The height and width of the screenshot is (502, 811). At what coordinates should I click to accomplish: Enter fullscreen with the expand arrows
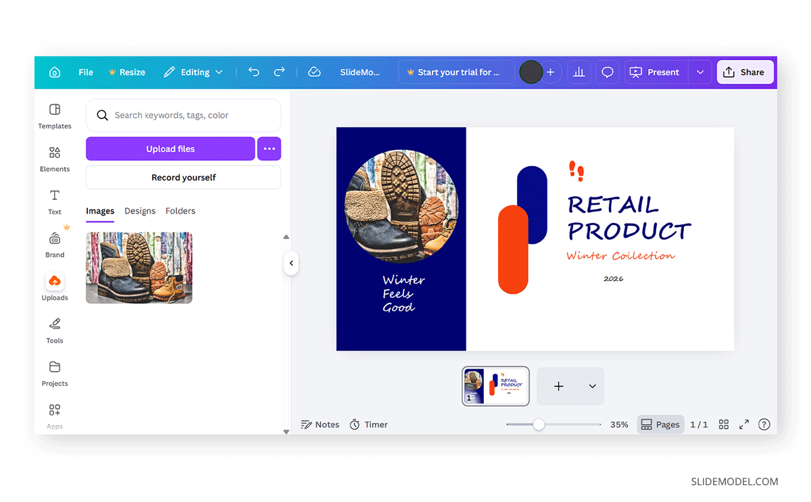[x=744, y=424]
